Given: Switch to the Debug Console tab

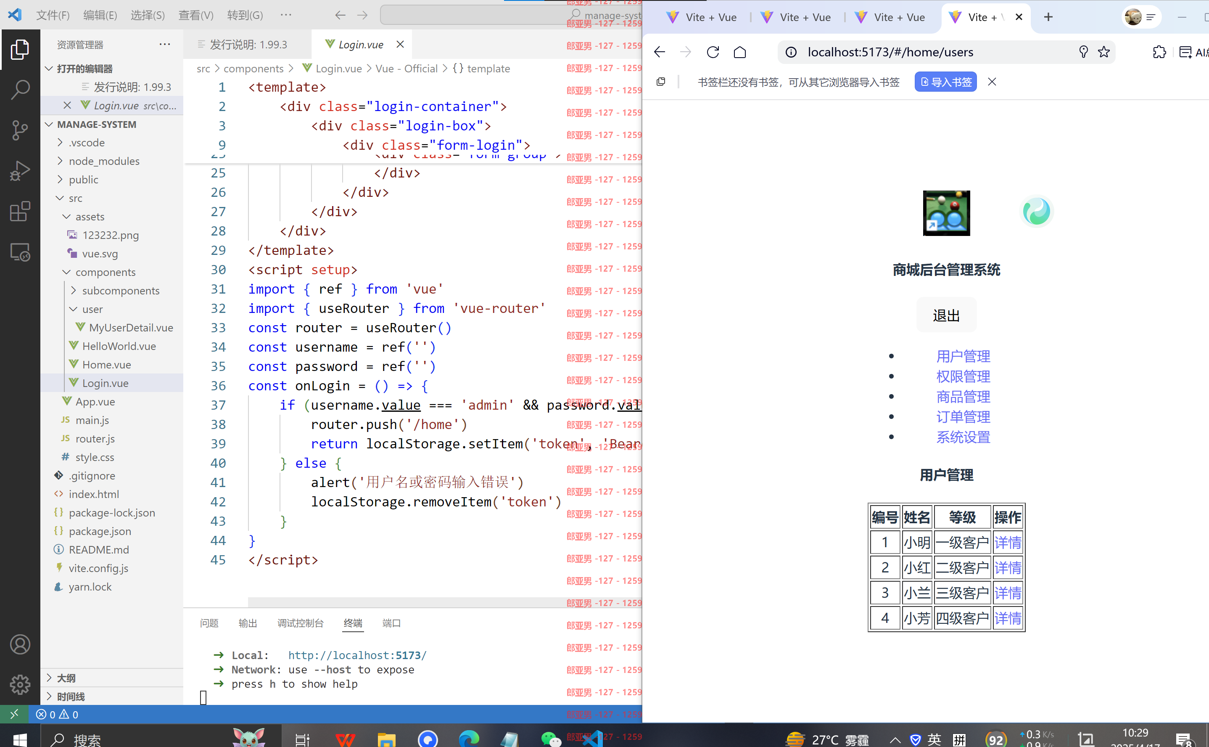Looking at the screenshot, I should click(301, 623).
